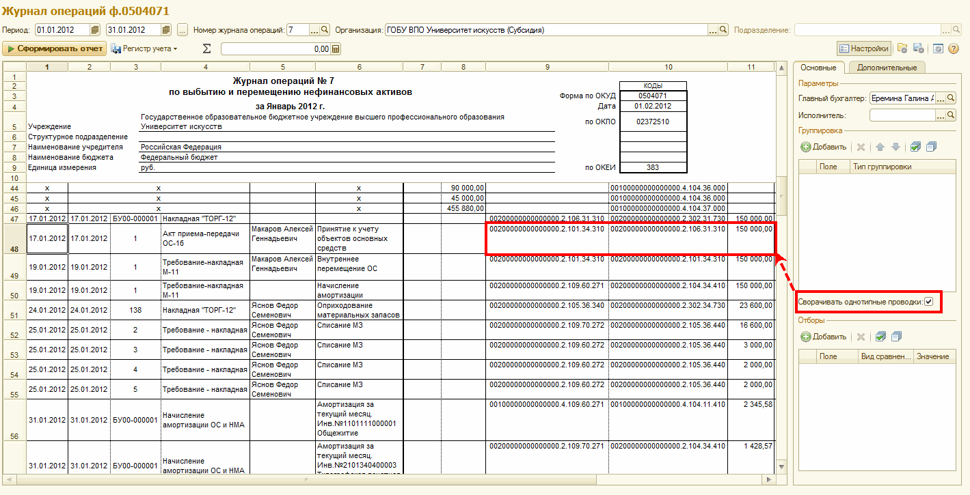
Task: Open the Регистр учета dropdown menu
Action: (144, 48)
